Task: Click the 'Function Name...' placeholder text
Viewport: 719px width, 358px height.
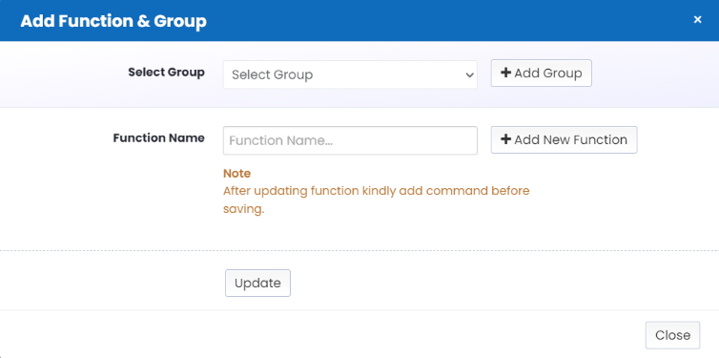Action: pyautogui.click(x=280, y=140)
